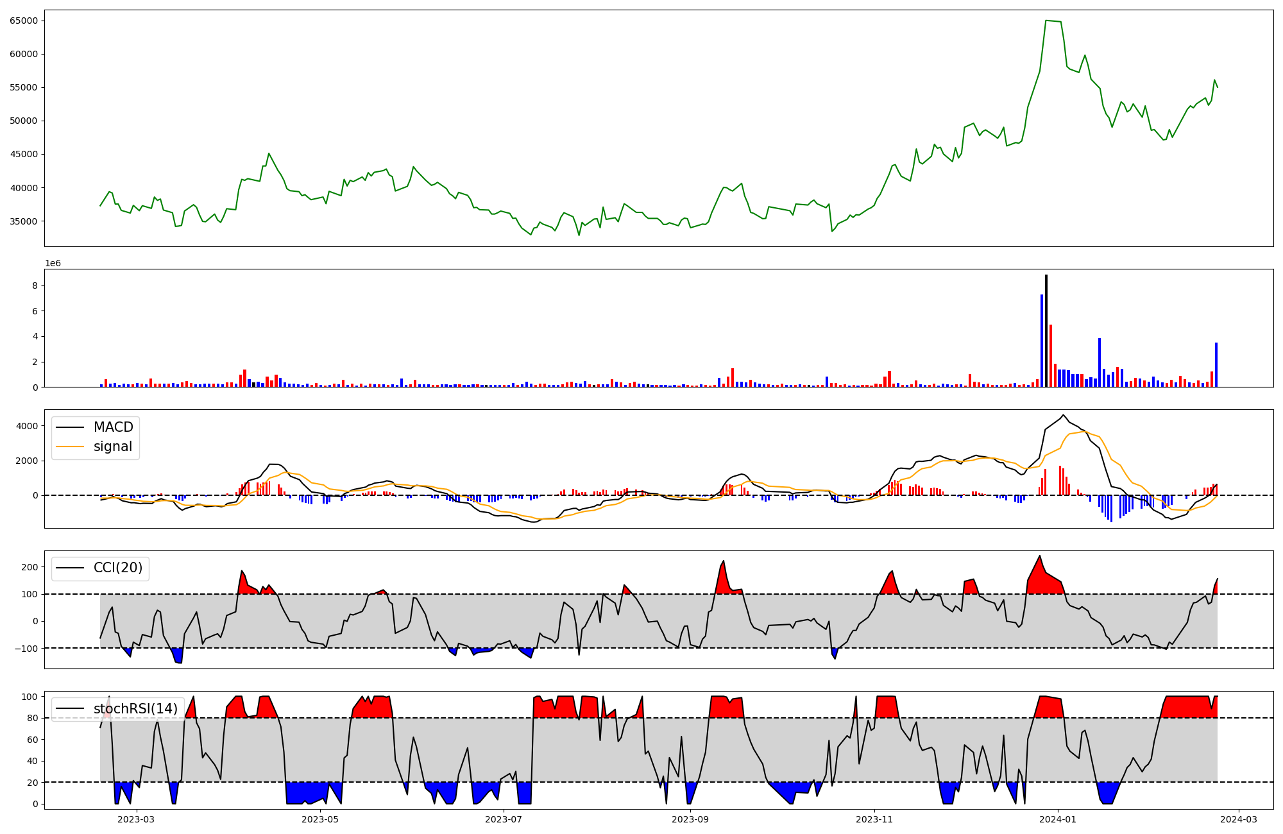
Task: Click the CCI(20) legend entry
Action: click(118, 568)
